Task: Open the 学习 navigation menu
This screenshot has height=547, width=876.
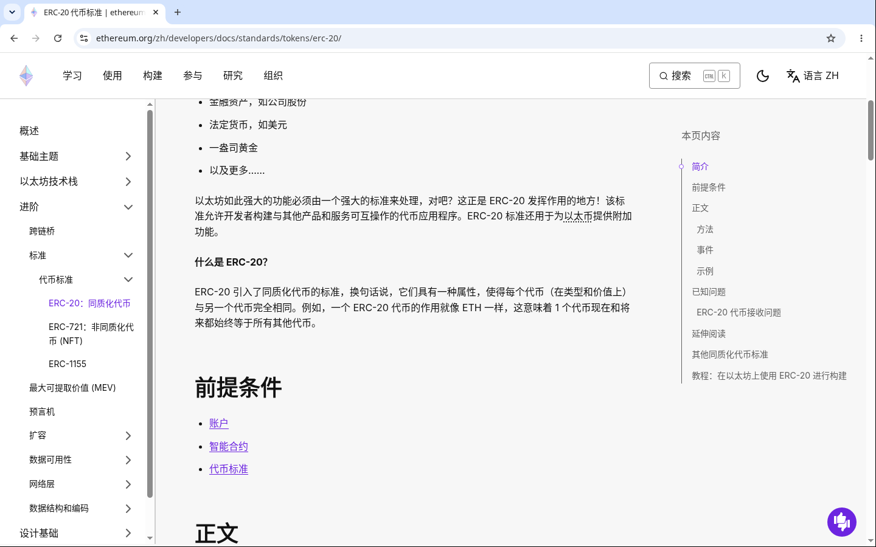Action: [72, 76]
